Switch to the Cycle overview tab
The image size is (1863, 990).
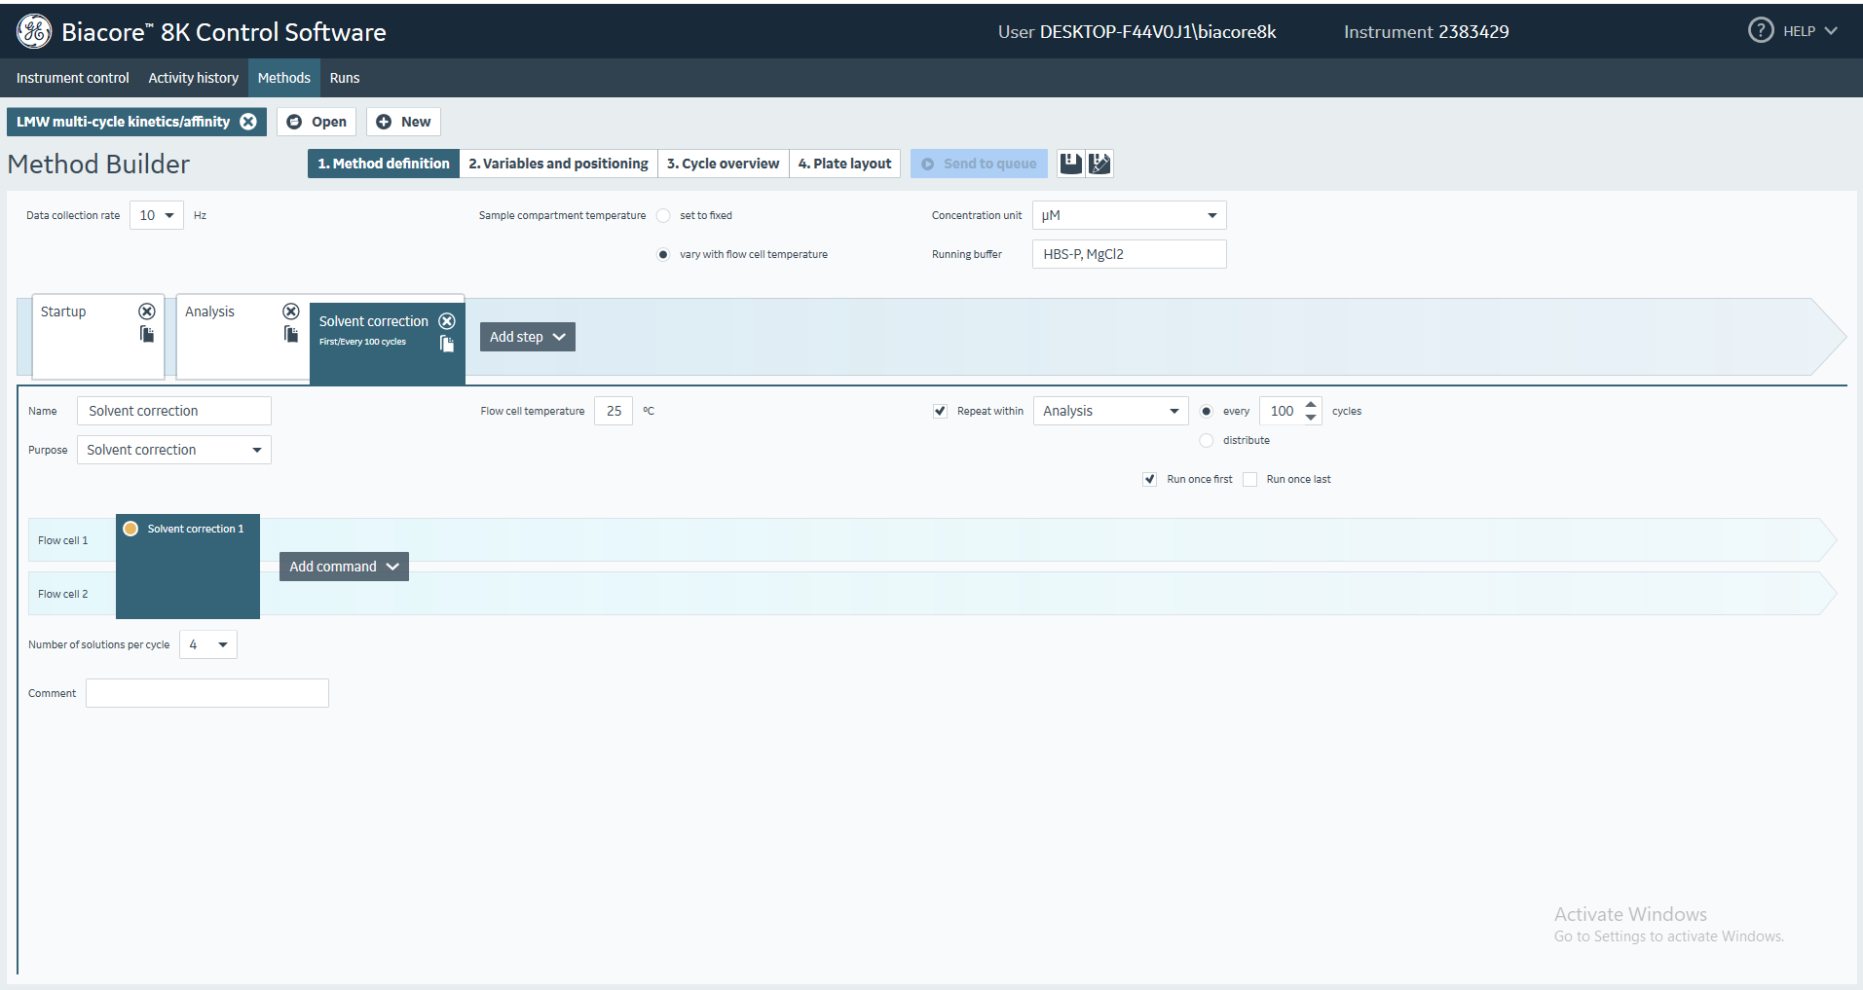[723, 164]
